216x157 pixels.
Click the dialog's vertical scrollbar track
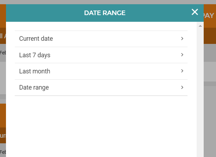[200, 91]
